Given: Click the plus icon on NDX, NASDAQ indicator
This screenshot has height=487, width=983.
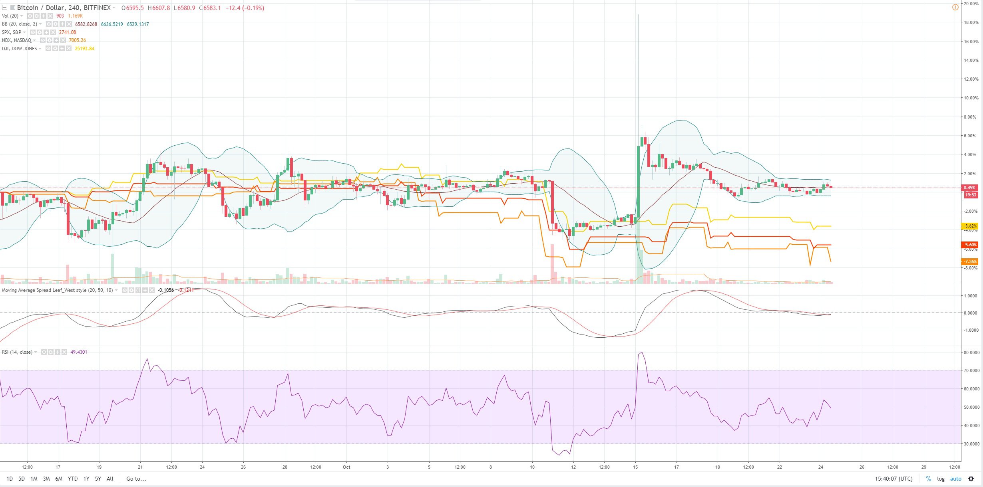Looking at the screenshot, I should (56, 40).
